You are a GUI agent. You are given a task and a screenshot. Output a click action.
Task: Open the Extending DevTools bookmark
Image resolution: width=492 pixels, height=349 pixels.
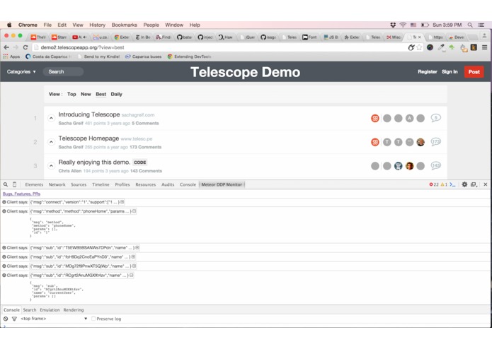[x=189, y=57]
